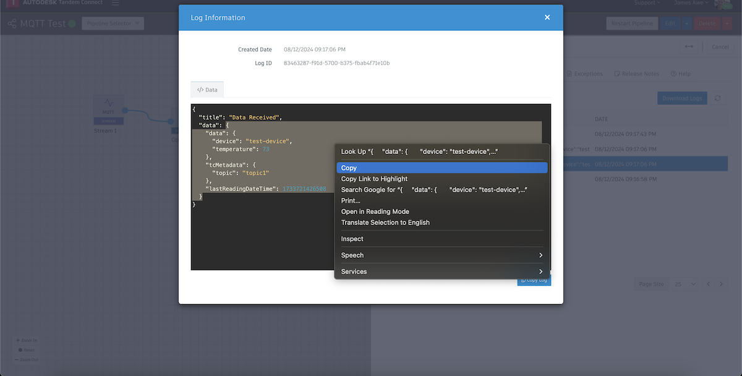Click Zoom In on the canvas controls
Viewport: 742px width, 376px height.
pyautogui.click(x=27, y=340)
